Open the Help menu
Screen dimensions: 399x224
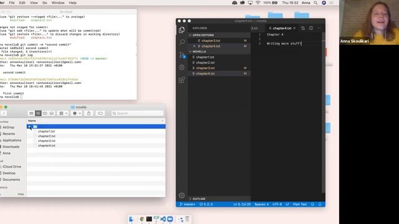click(x=72, y=2)
